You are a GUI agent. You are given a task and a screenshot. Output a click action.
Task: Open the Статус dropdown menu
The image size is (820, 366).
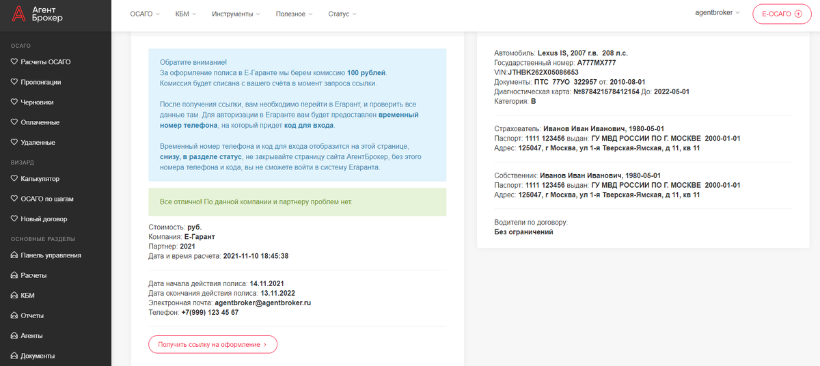(342, 14)
